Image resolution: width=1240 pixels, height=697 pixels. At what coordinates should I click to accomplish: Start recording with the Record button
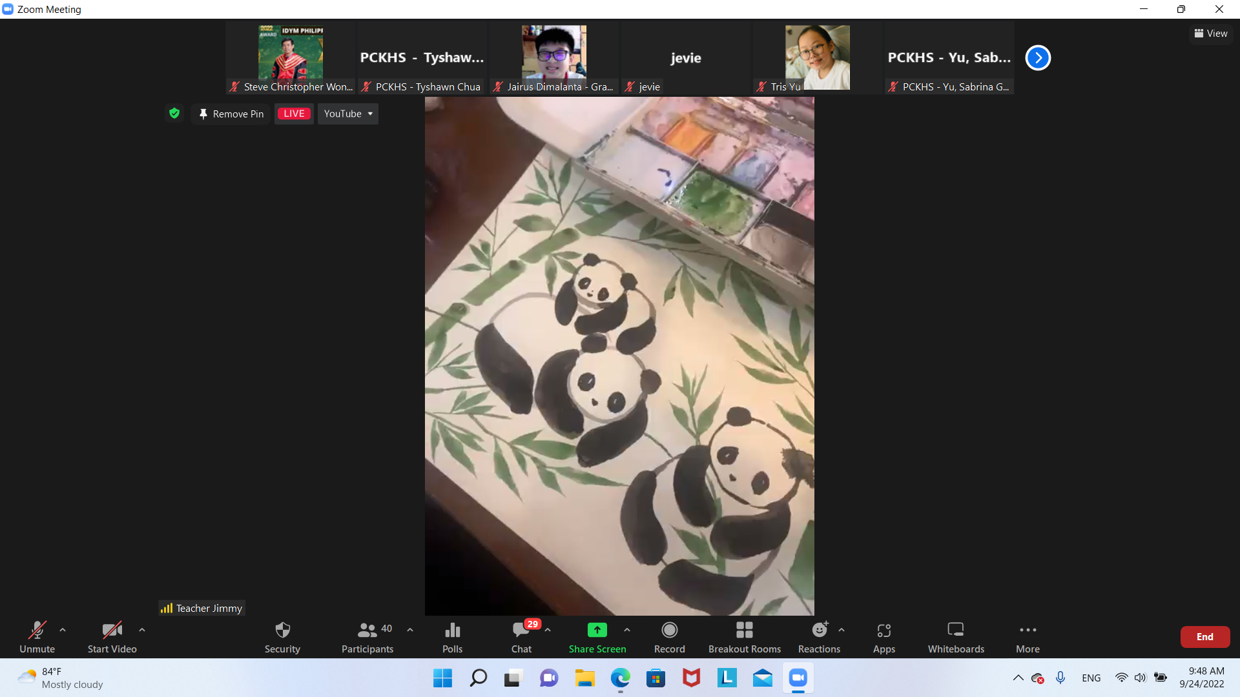[x=670, y=637]
